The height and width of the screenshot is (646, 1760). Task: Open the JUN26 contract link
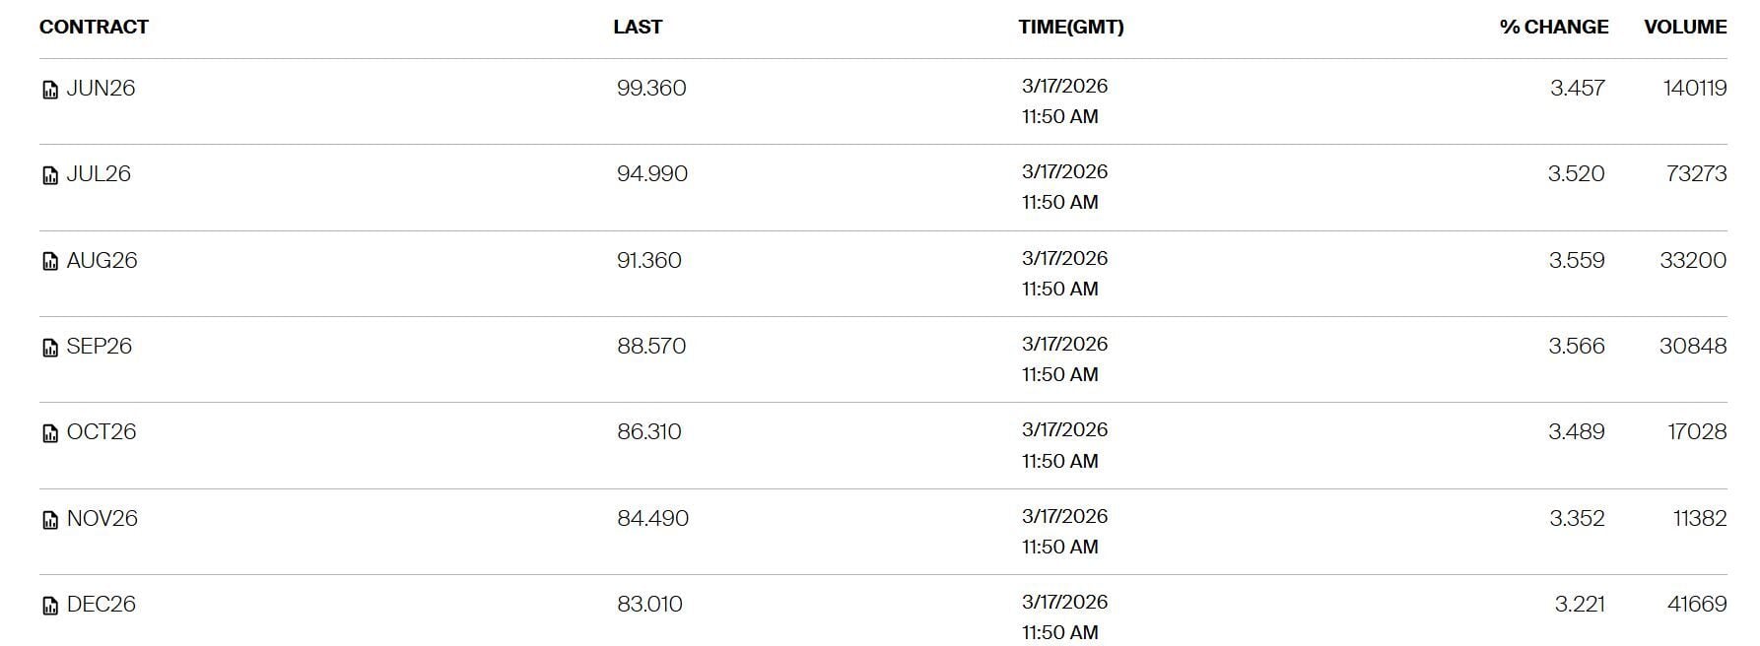[x=101, y=89]
